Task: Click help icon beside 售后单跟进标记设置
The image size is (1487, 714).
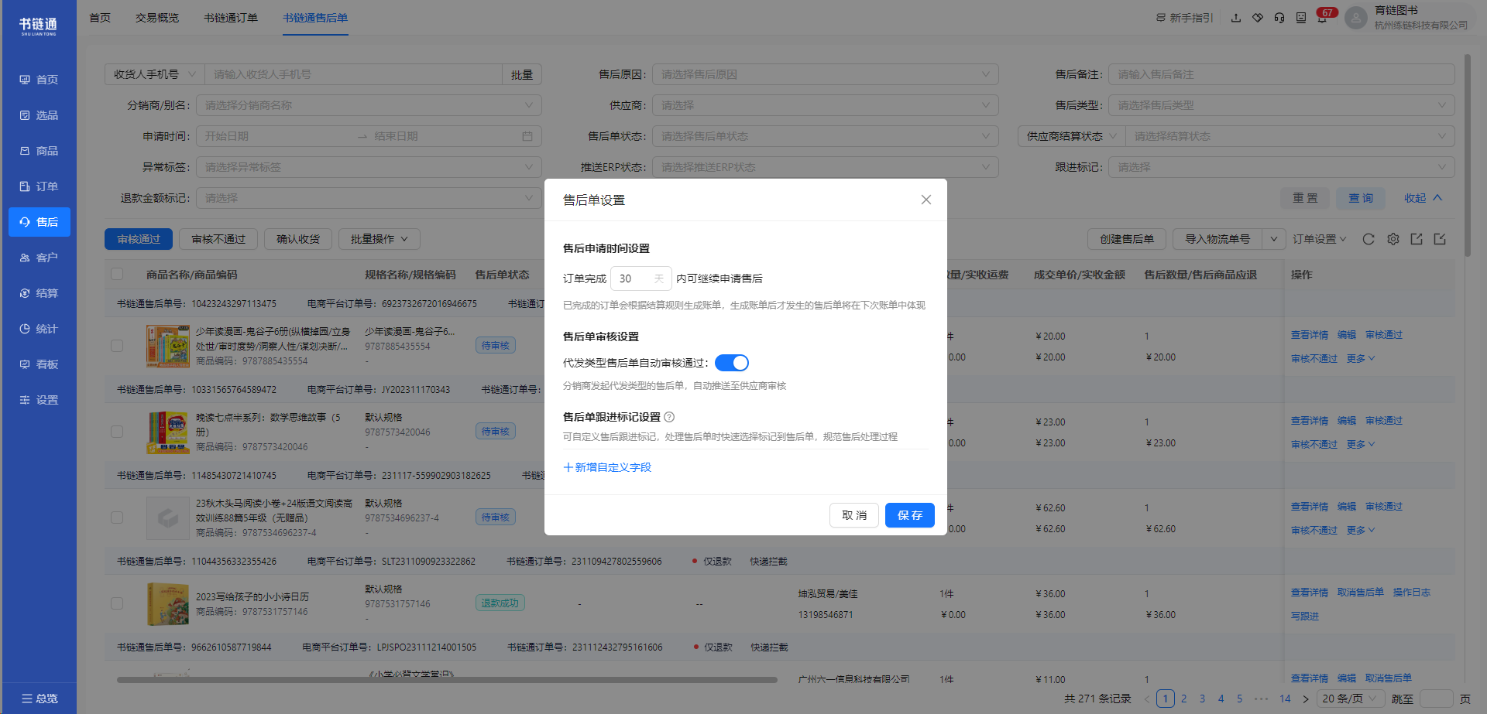Action: click(x=669, y=417)
